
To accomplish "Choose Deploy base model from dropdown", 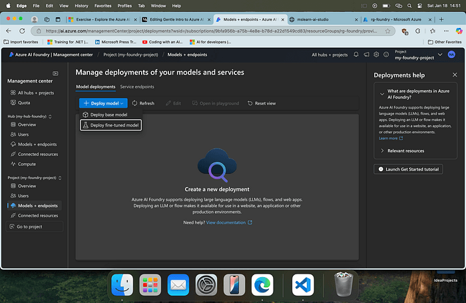I will 105,115.
